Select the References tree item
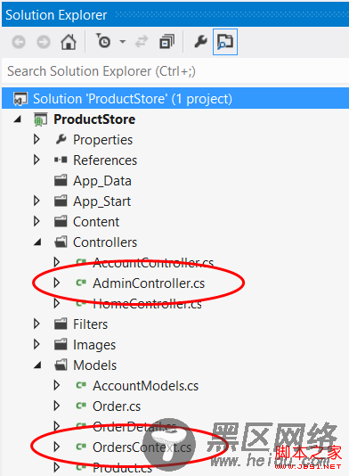 click(105, 160)
